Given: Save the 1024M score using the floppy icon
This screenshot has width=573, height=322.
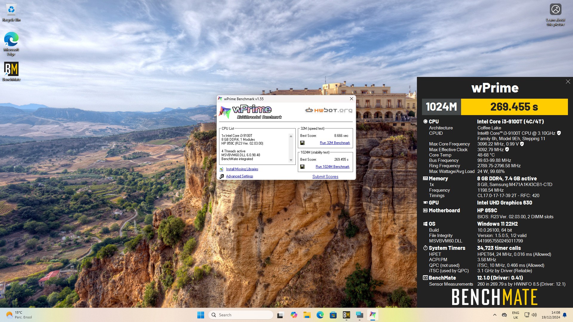Looking at the screenshot, I should [302, 167].
